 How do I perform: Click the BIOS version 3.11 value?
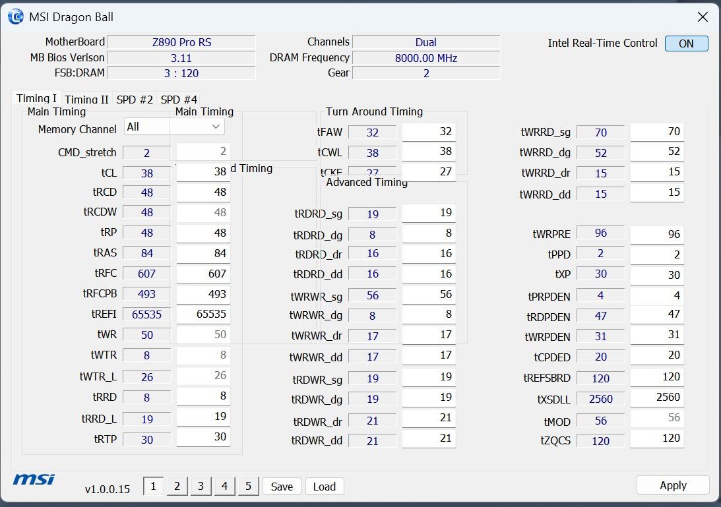(181, 58)
